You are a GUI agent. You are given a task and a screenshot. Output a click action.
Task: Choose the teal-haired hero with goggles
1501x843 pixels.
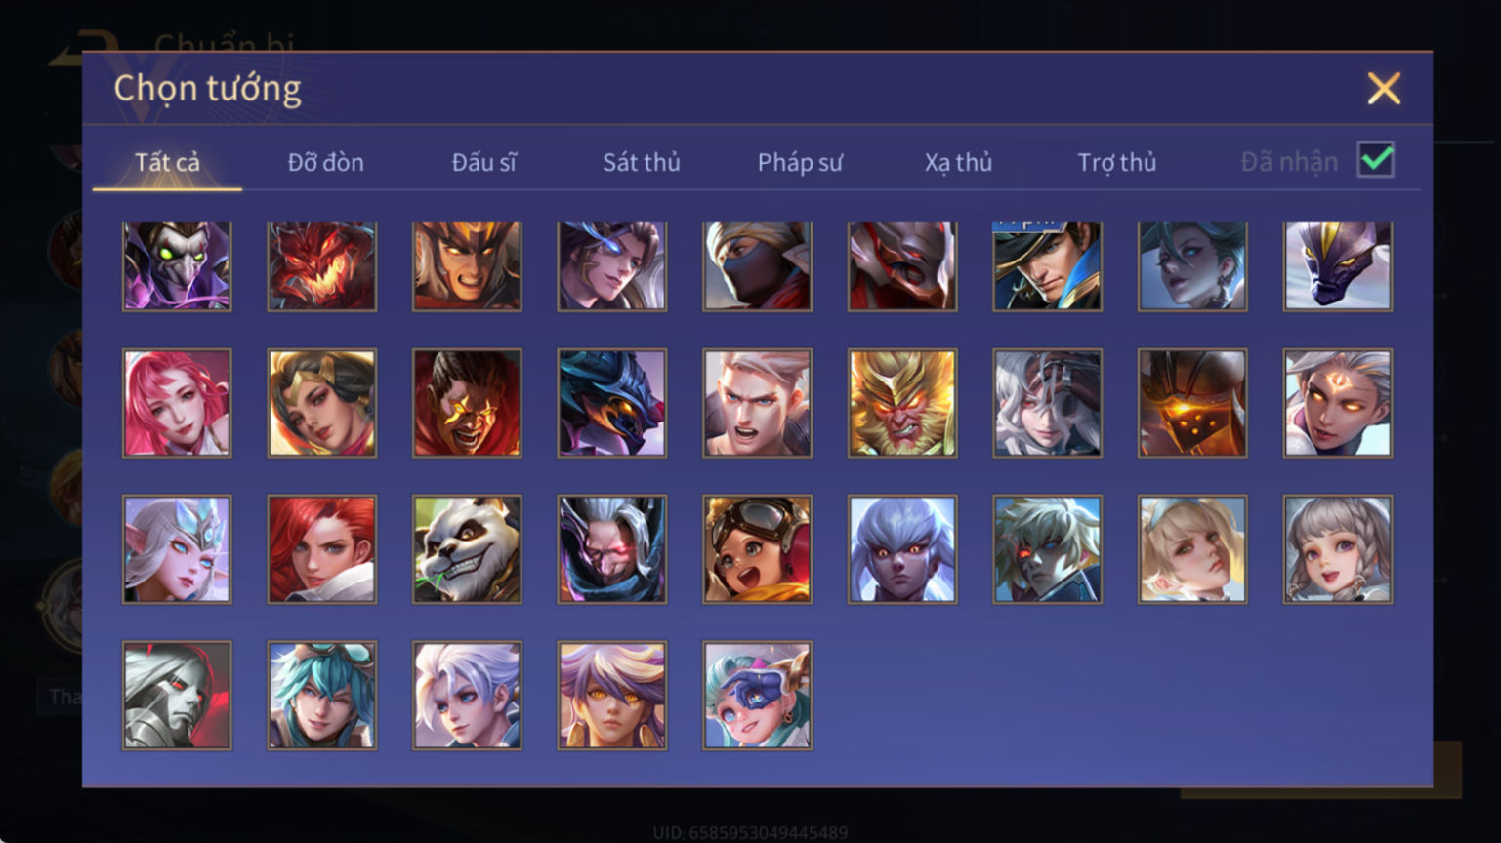pyautogui.click(x=321, y=696)
